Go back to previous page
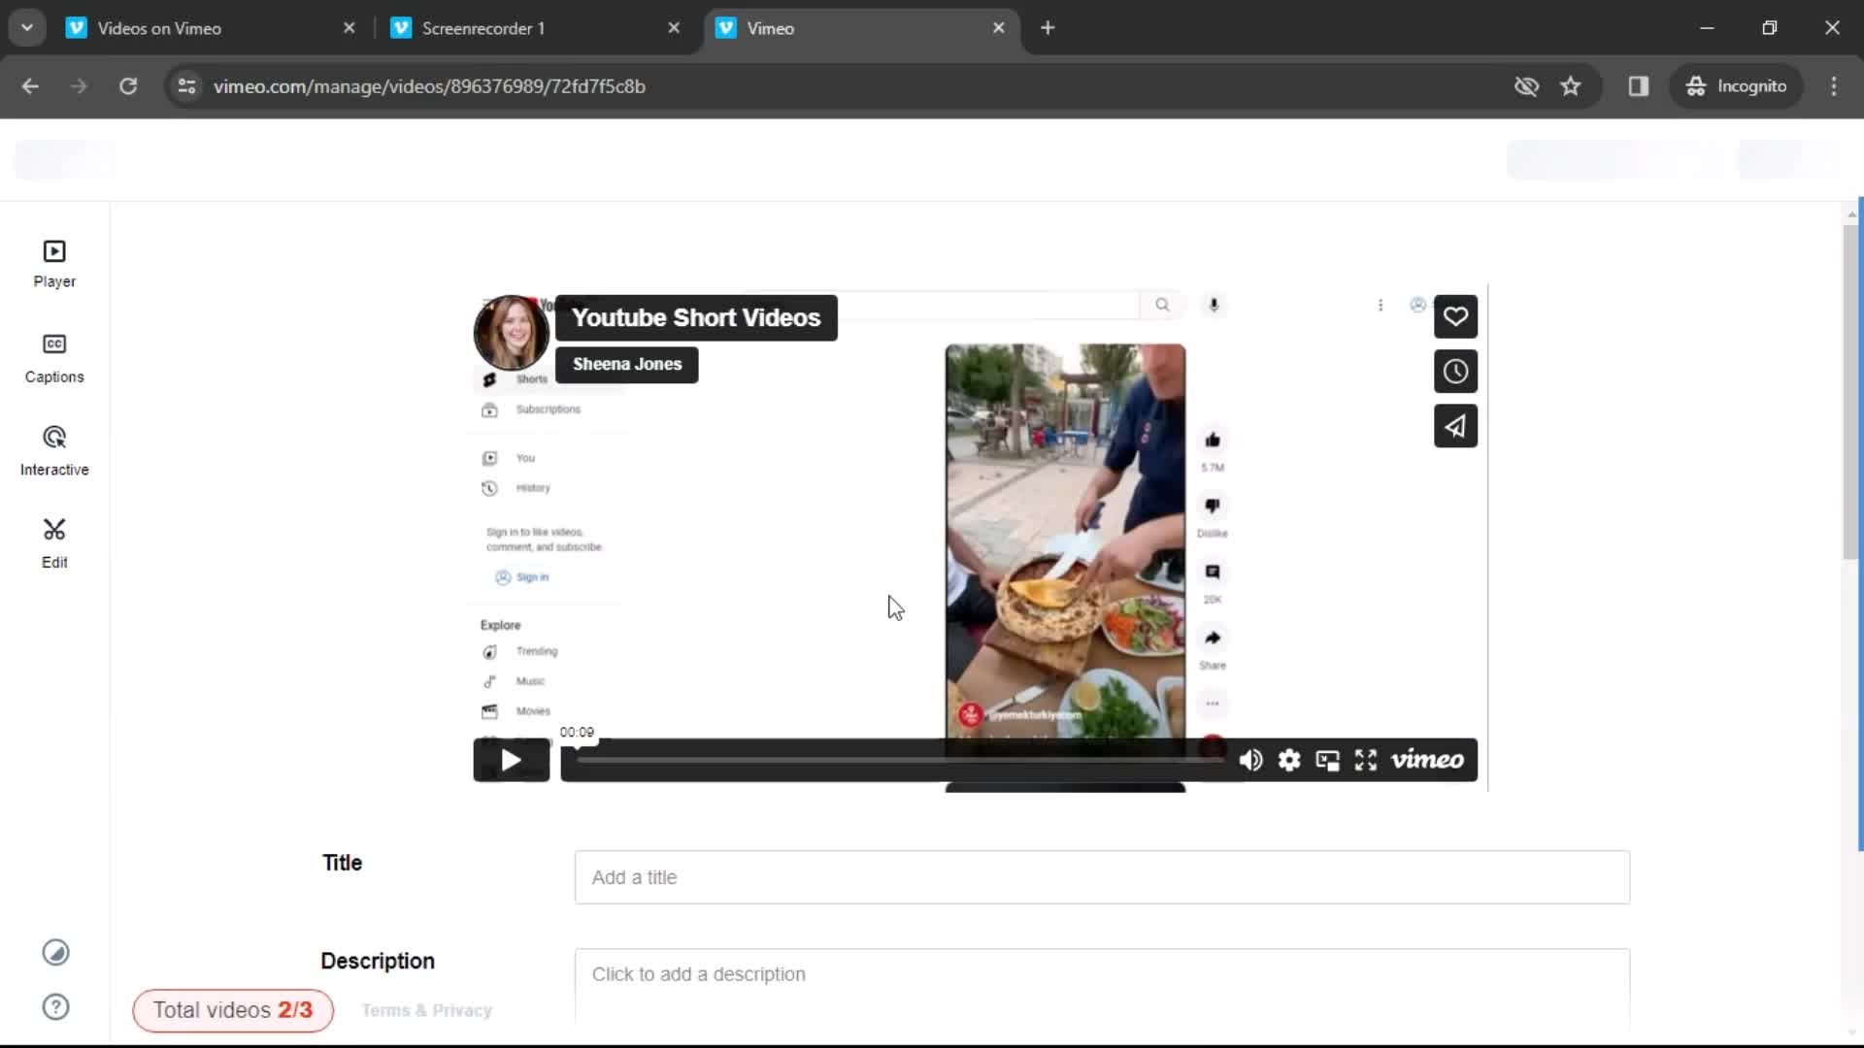1864x1048 pixels. click(x=30, y=86)
